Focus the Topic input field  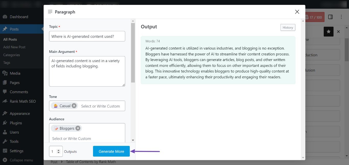(87, 36)
